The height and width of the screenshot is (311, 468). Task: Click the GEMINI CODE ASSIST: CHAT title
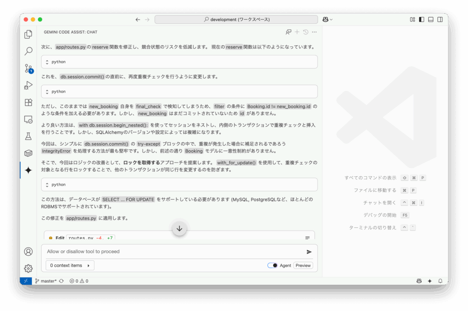point(70,32)
